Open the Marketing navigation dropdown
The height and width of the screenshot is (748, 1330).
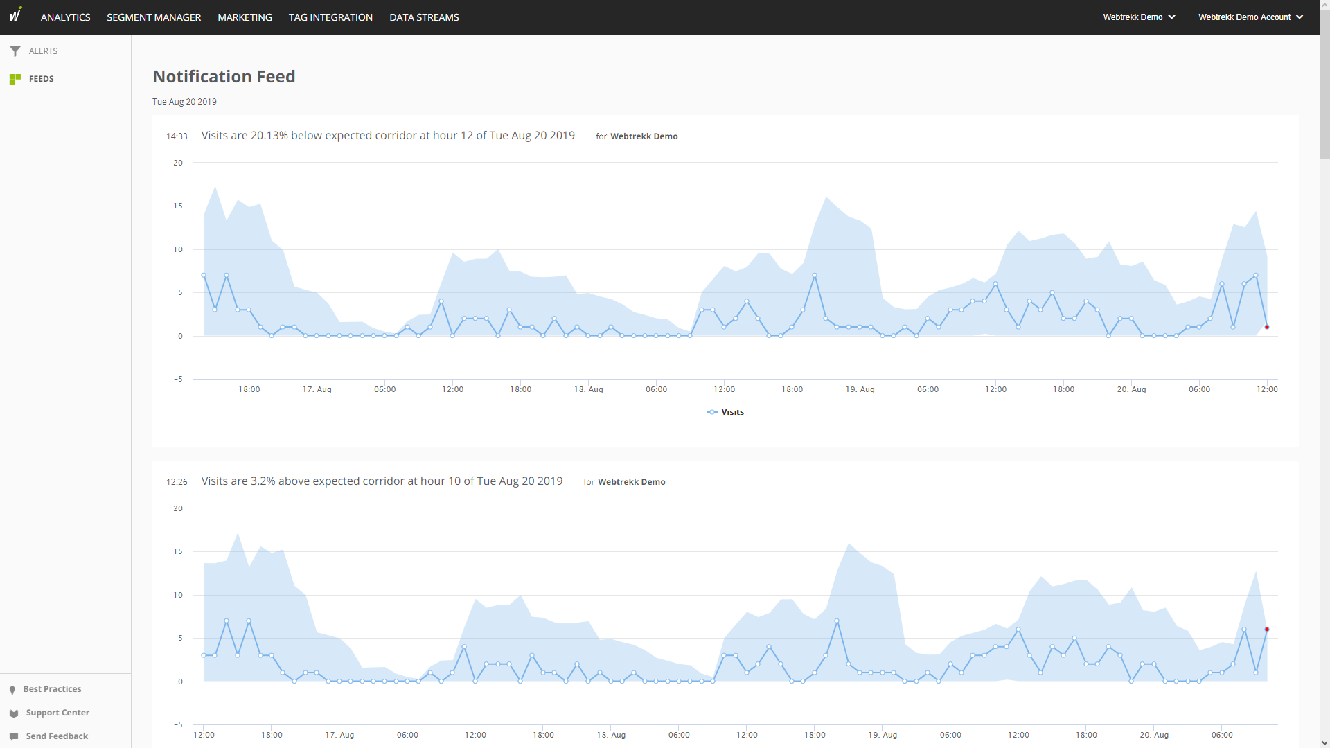point(245,17)
